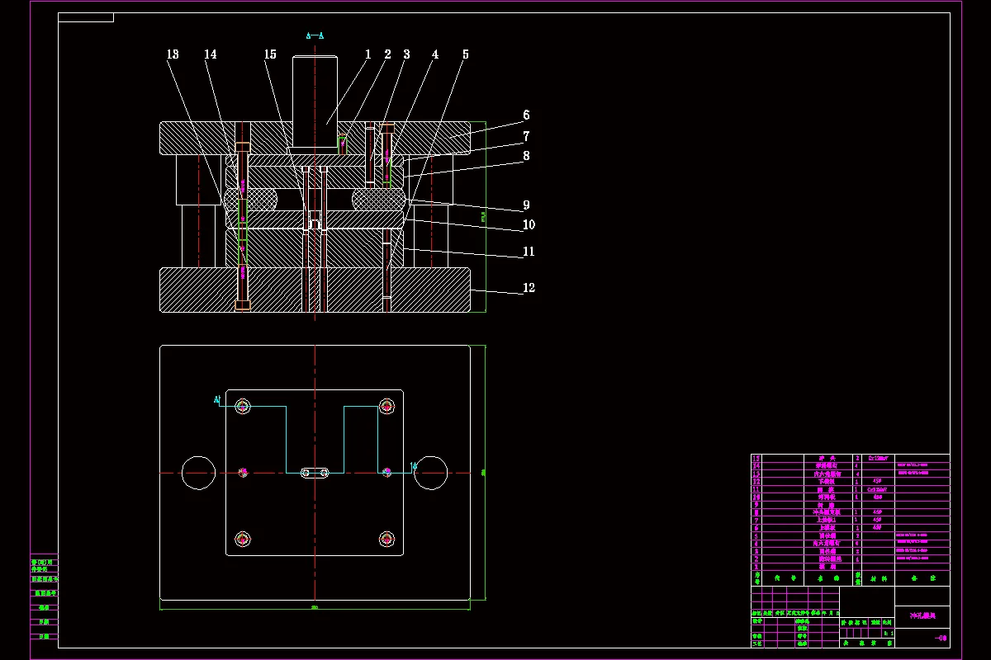Click callout number 1 in section view

[x=367, y=54]
